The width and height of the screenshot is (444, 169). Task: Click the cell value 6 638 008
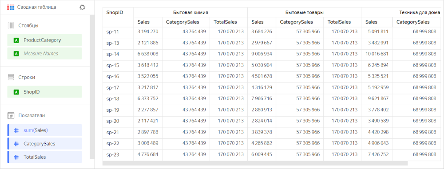148,54
